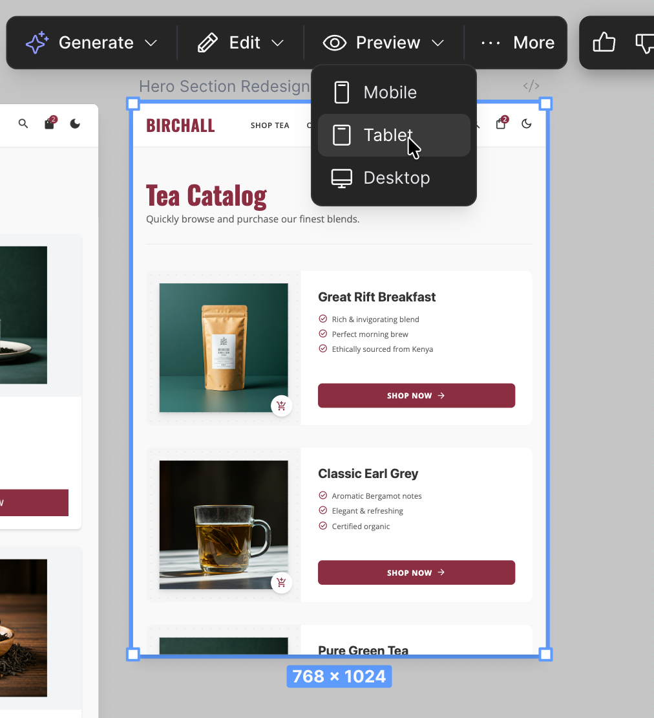Click SHOP NOW for Great Rift Breakfast
This screenshot has height=718, width=654.
[416, 396]
